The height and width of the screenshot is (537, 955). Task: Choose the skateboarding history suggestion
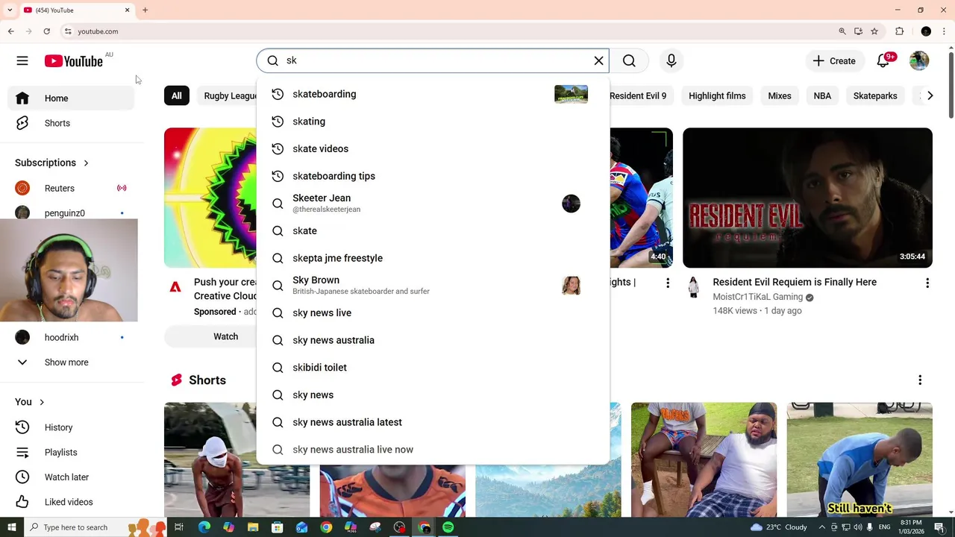coord(433,94)
